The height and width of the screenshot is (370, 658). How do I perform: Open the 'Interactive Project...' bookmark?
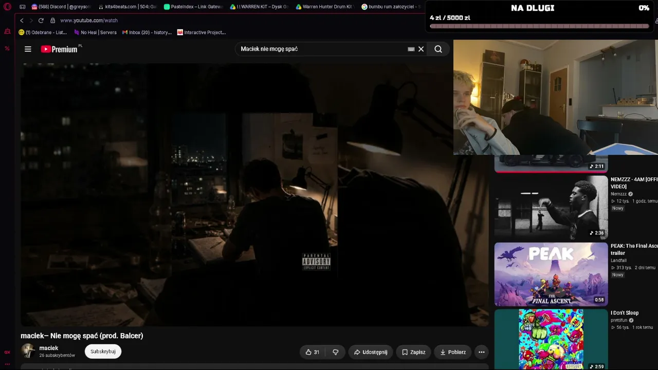tap(202, 32)
